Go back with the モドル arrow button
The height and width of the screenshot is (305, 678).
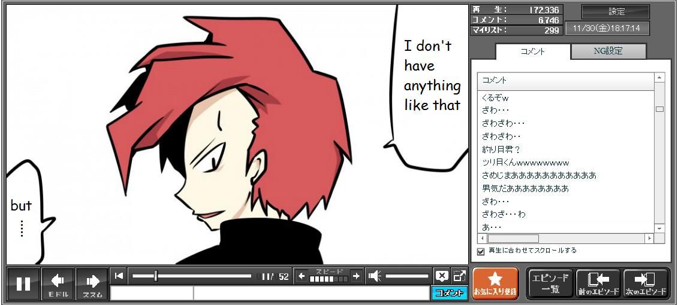coord(58,283)
